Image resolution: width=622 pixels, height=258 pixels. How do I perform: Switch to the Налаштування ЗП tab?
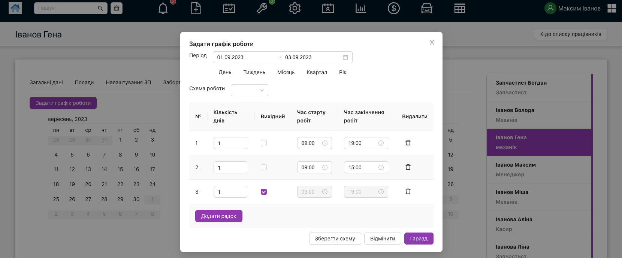pos(128,82)
